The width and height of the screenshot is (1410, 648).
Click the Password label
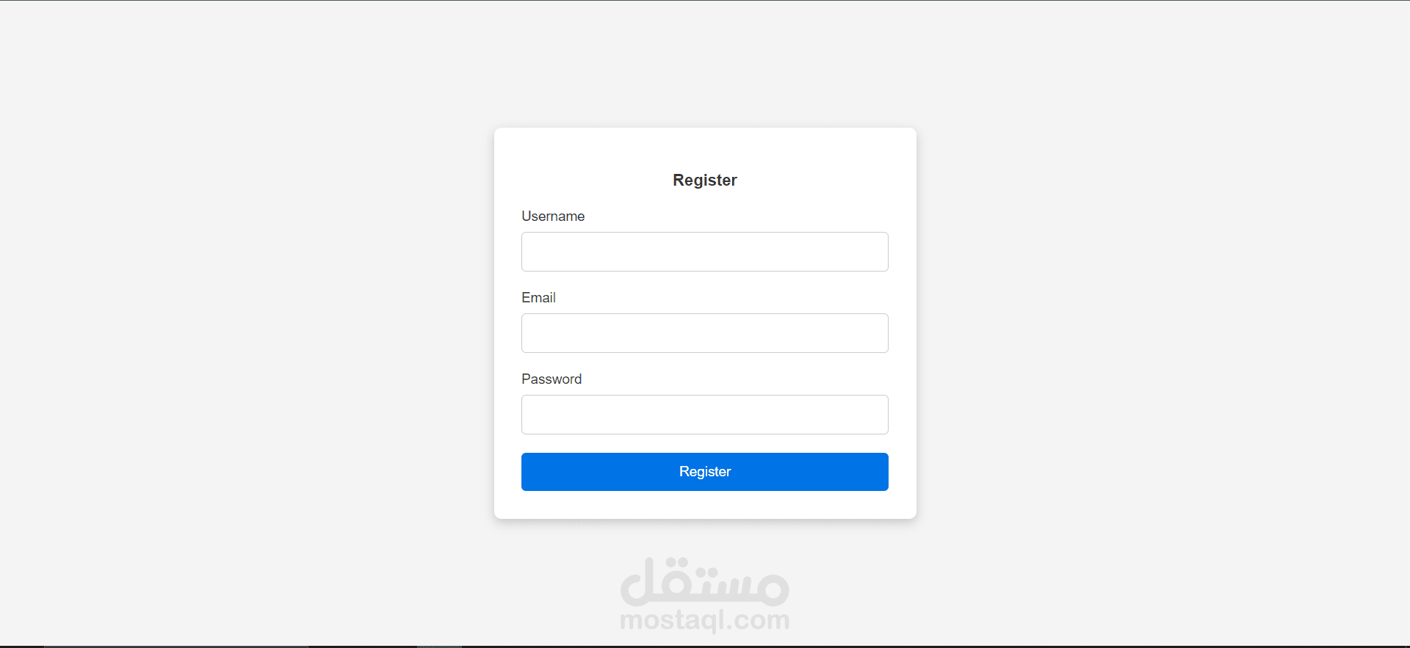coord(552,379)
